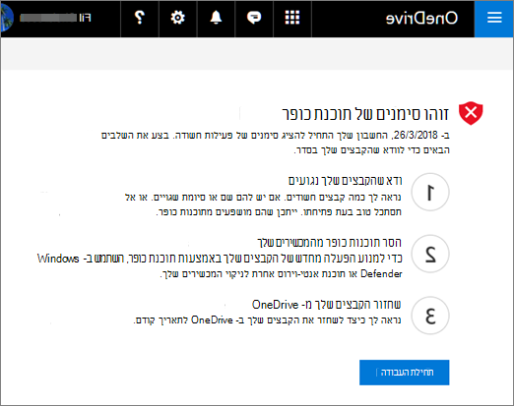The height and width of the screenshot is (406, 514).
Task: Click the Windows Defender text in step 2
Action: (58, 259)
